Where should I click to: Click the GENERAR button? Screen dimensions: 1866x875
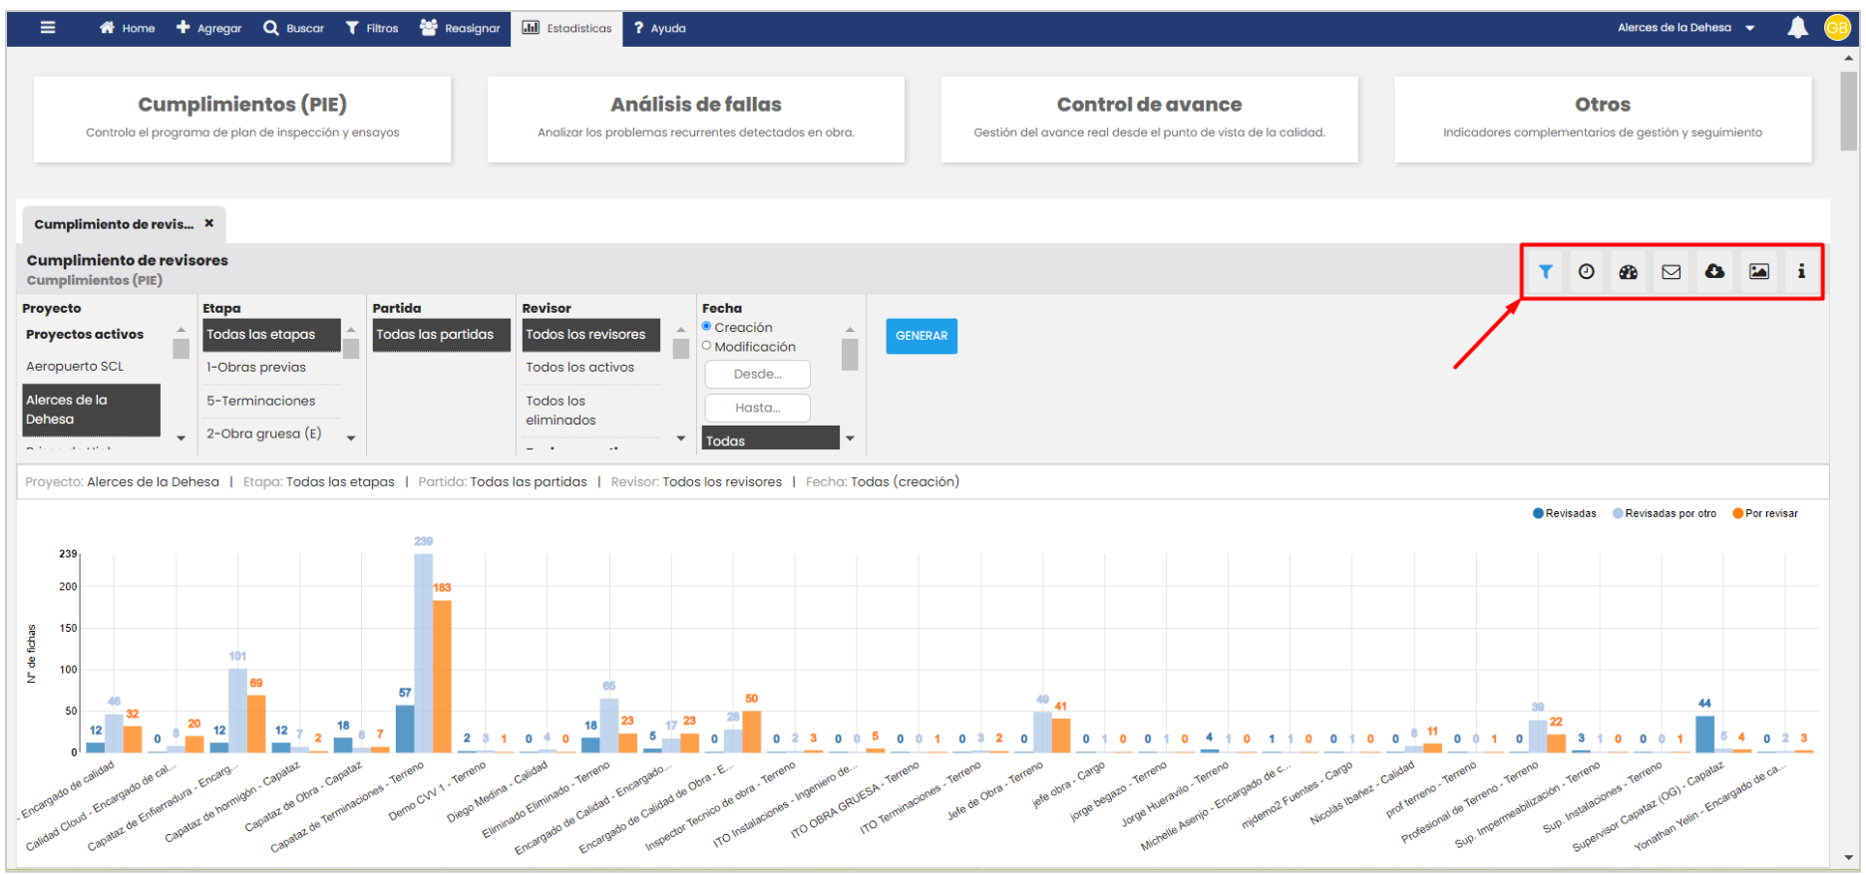click(921, 336)
